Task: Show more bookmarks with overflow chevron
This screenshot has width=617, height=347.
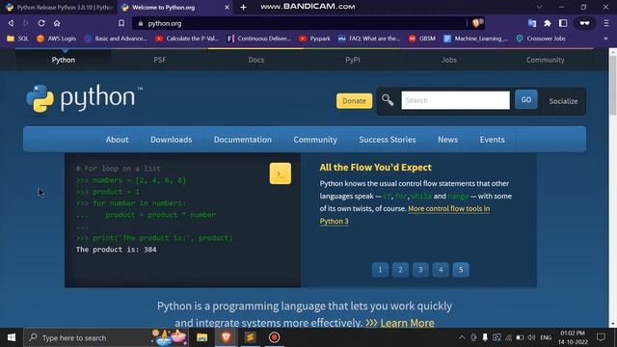Action: coord(606,39)
